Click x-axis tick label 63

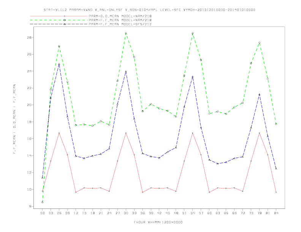click(x=218, y=213)
